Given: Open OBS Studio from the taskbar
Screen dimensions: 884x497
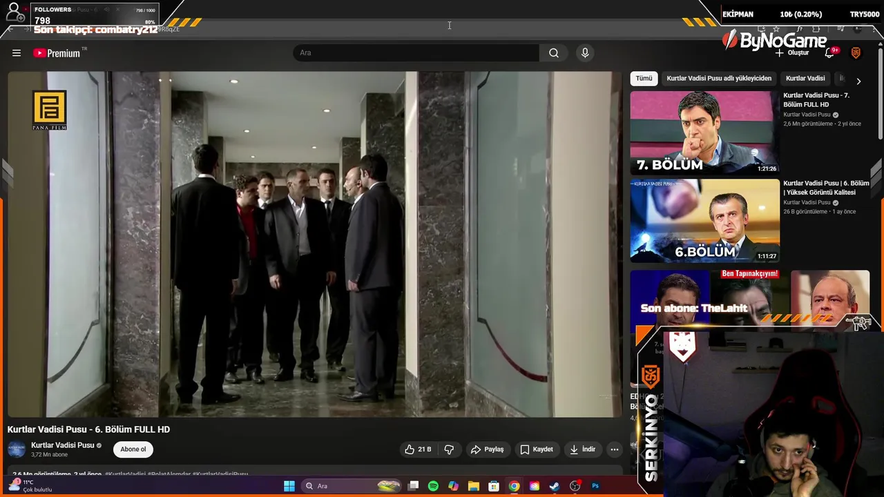Looking at the screenshot, I should pos(575,486).
